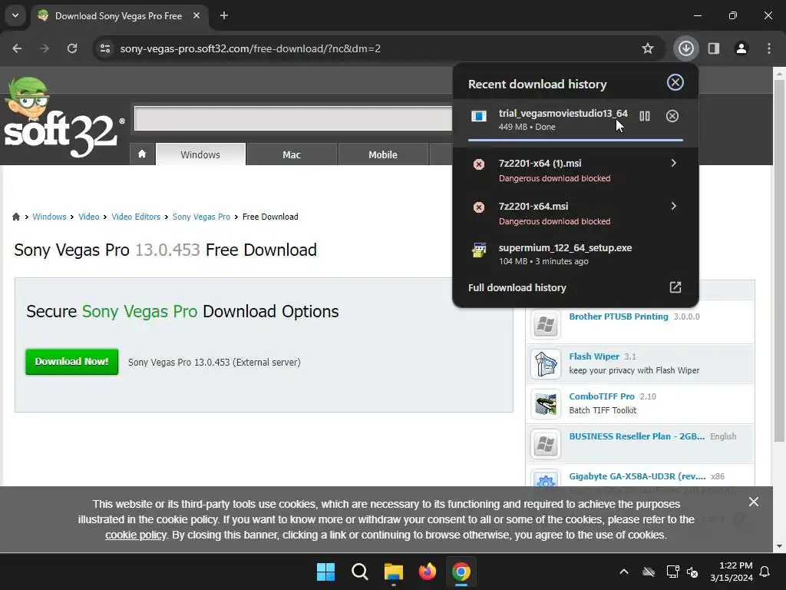Open Windows taskbar search

point(360,572)
